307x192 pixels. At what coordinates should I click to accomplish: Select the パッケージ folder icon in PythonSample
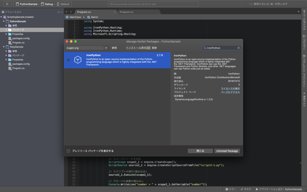10,30
